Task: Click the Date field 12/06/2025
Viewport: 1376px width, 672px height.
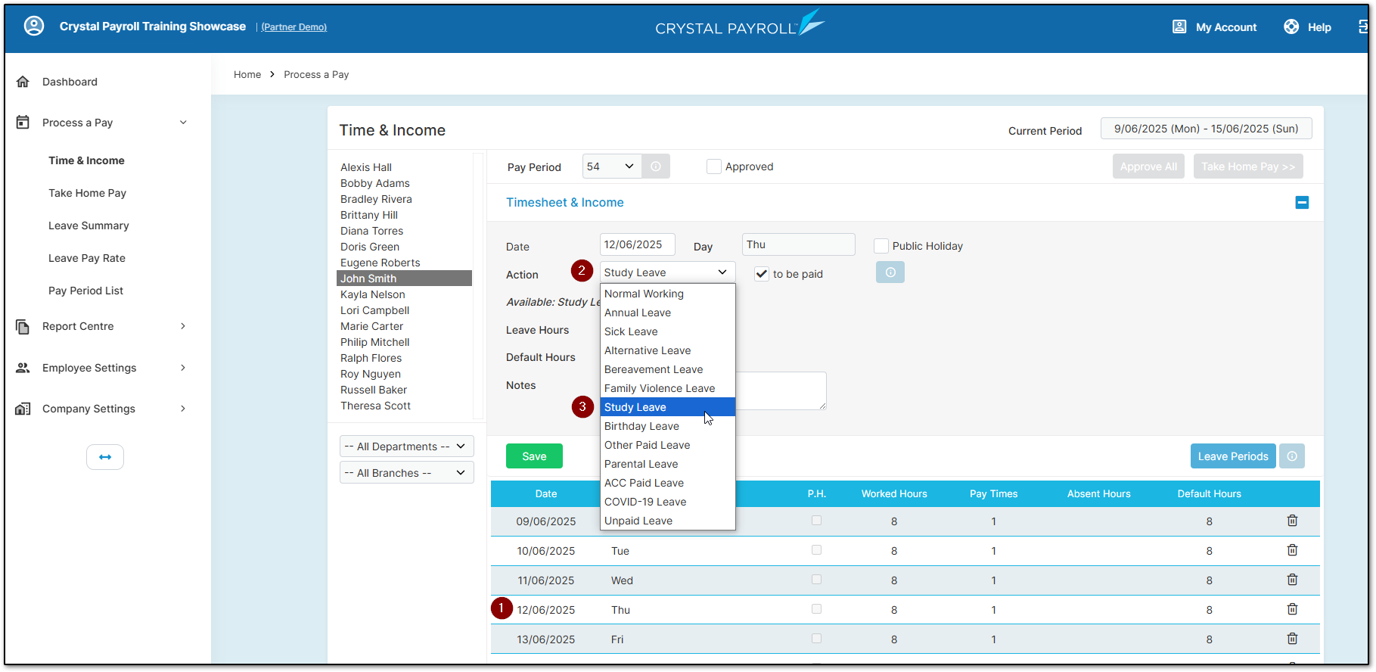Action: 638,244
